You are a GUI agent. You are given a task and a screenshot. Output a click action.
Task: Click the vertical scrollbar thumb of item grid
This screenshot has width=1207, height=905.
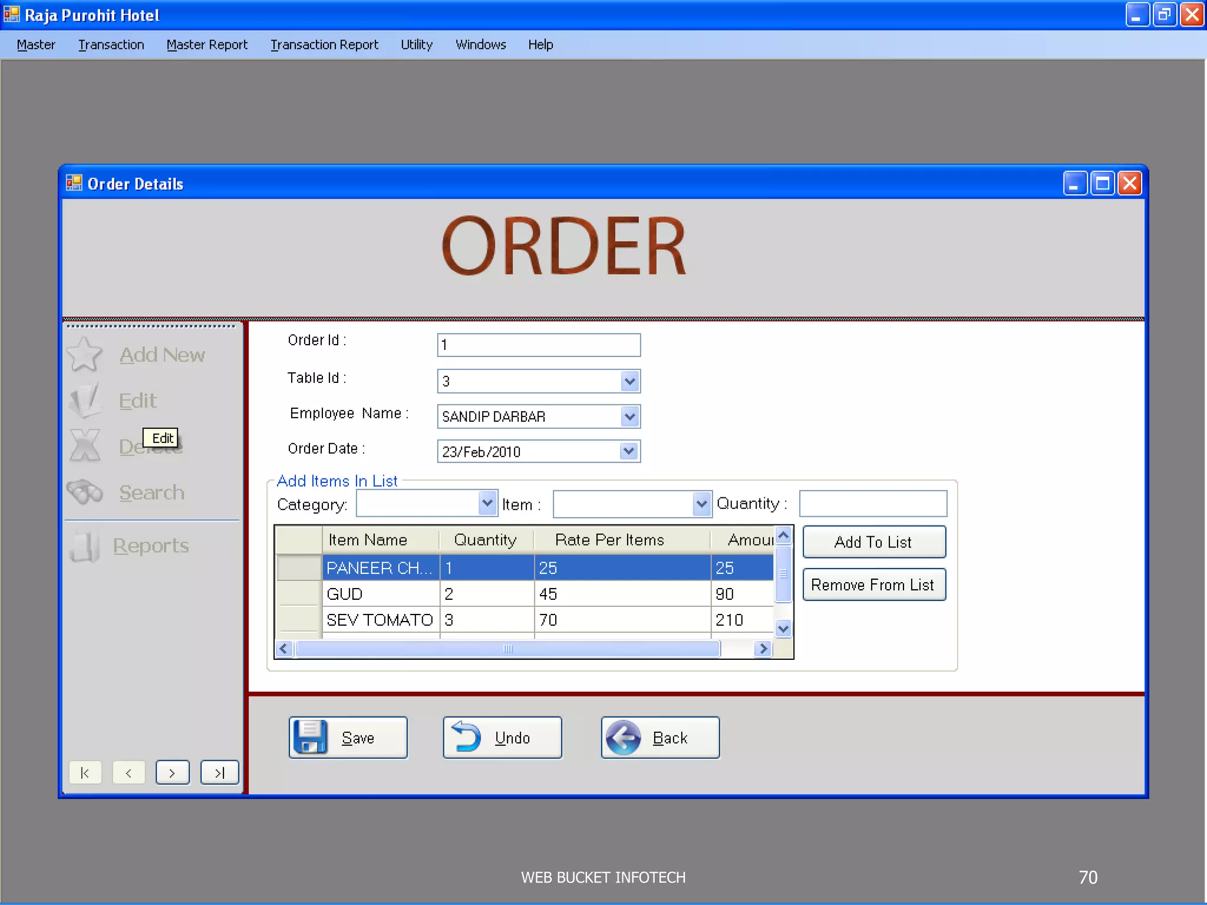(783, 574)
